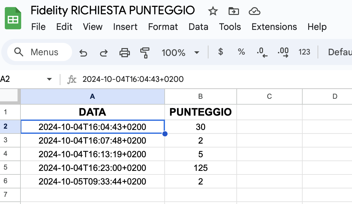The image size is (352, 204).
Task: Select column D header
Action: click(x=327, y=96)
